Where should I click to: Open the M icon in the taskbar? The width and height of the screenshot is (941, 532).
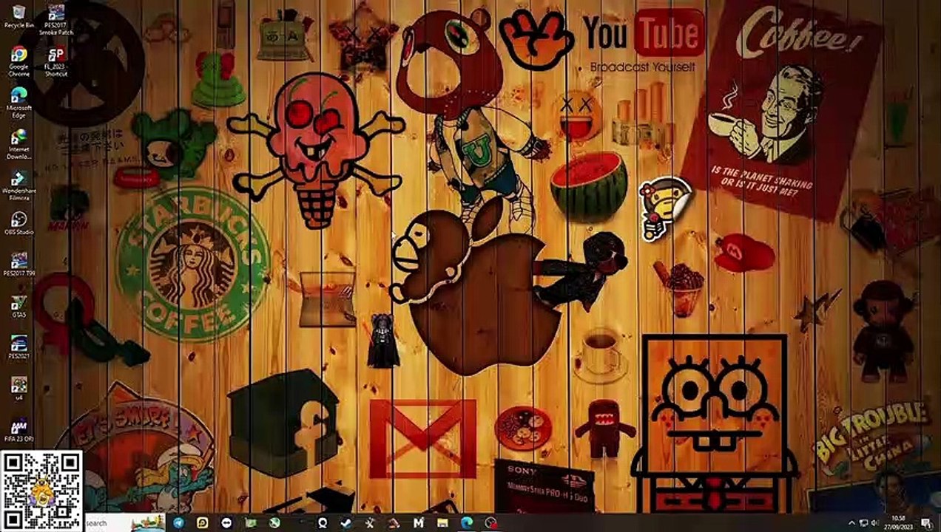[419, 522]
